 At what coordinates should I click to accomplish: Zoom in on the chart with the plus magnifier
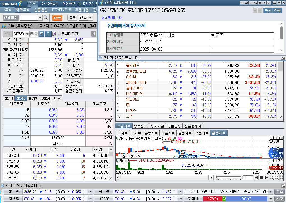pos(271,178)
